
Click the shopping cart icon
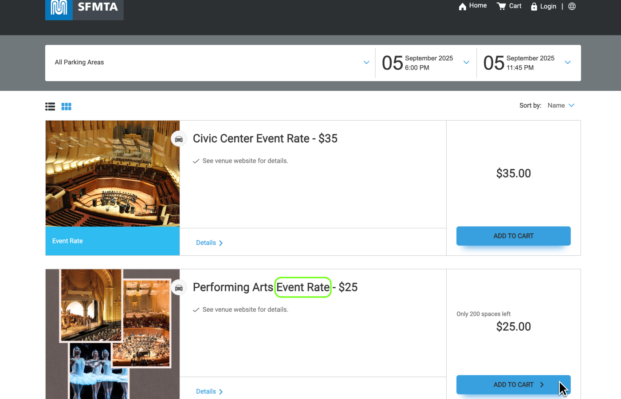click(501, 6)
